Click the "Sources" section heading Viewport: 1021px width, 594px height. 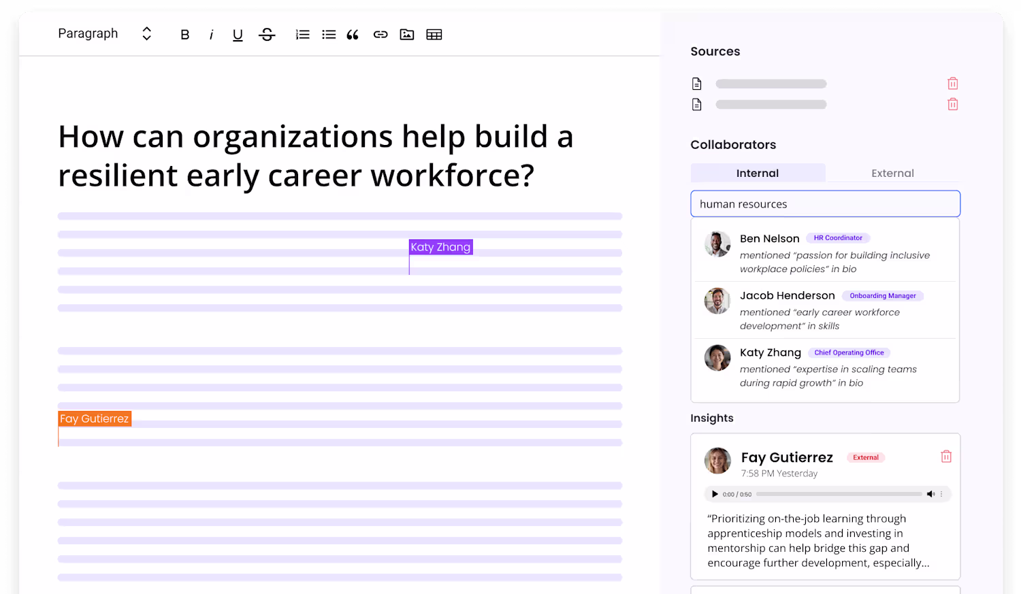click(x=715, y=52)
